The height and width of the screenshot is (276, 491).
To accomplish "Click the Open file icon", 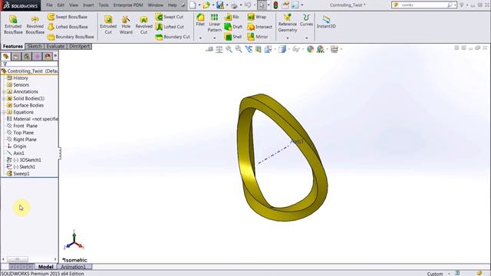I will tap(206, 5).
